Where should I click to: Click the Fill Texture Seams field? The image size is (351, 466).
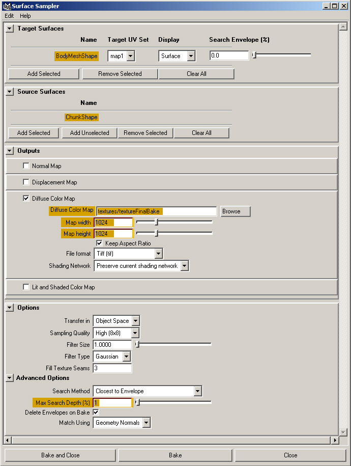click(112, 368)
